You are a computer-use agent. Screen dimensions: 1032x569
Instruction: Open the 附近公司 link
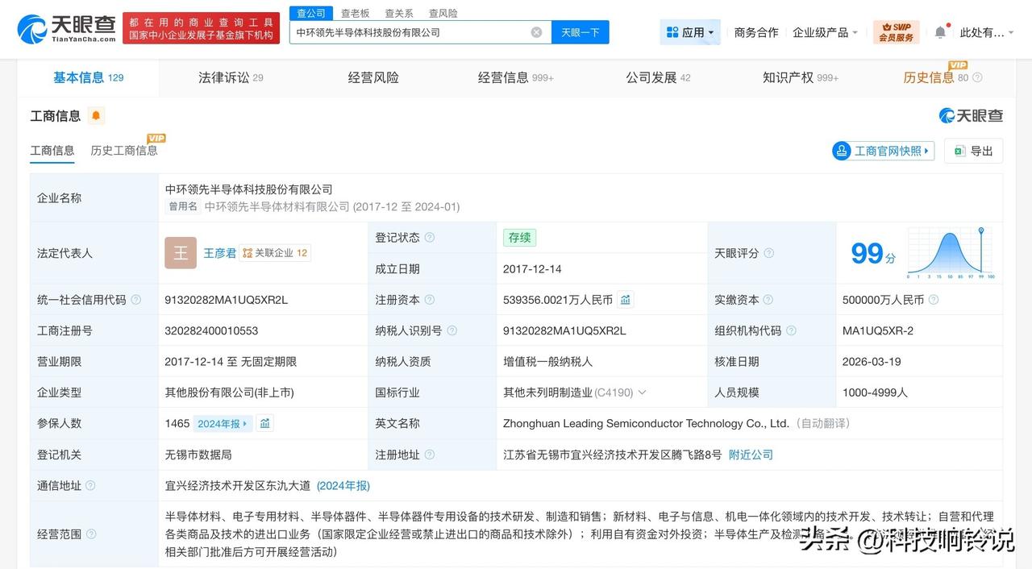pyautogui.click(x=751, y=454)
